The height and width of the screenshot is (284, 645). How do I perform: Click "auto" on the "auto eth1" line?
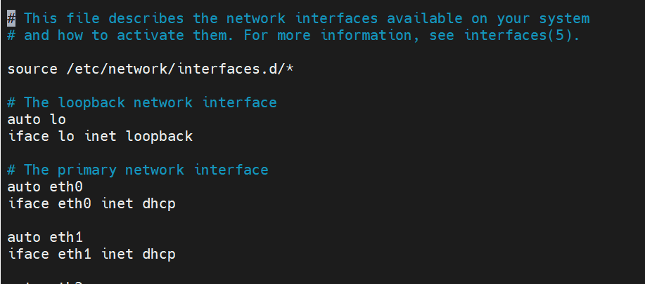pyautogui.click(x=24, y=237)
